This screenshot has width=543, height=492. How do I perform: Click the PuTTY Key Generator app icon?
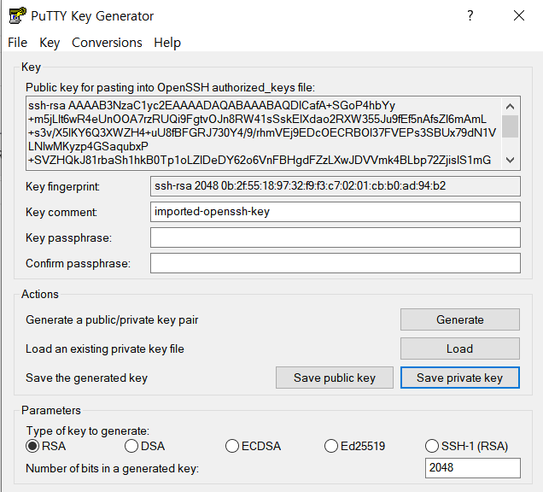[17, 15]
